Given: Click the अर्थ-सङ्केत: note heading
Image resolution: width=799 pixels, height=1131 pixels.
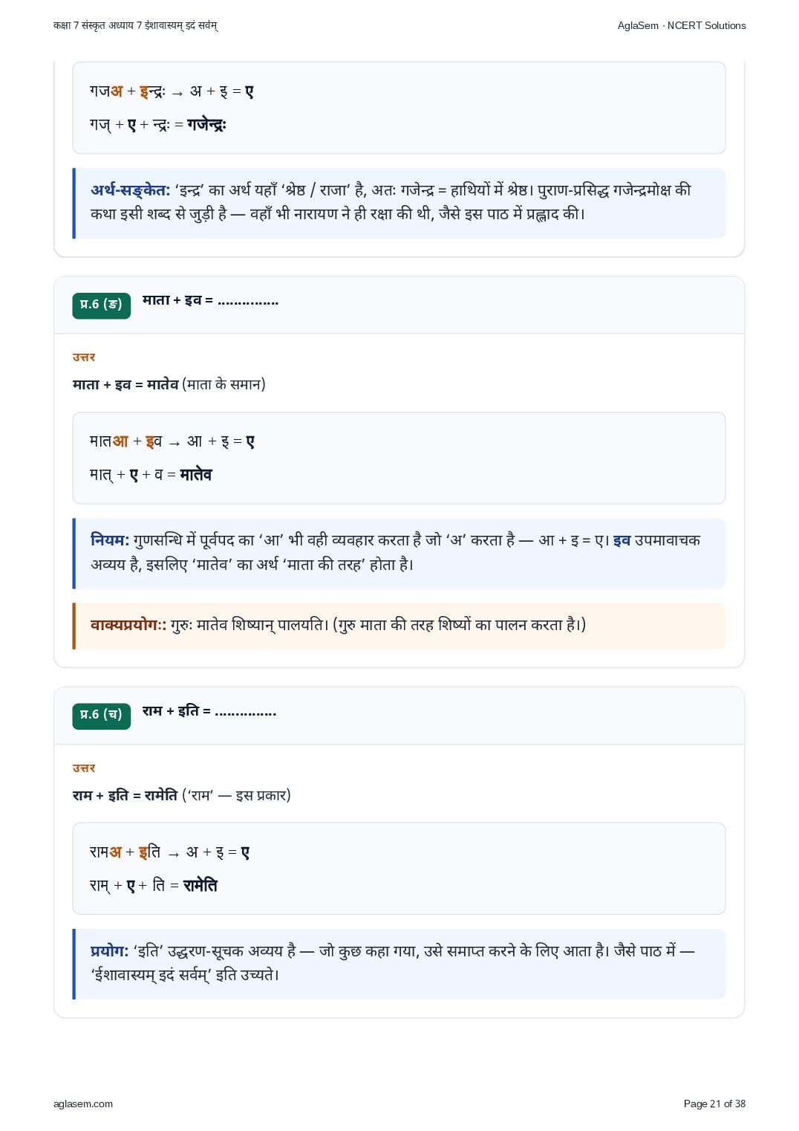Looking at the screenshot, I should (131, 190).
